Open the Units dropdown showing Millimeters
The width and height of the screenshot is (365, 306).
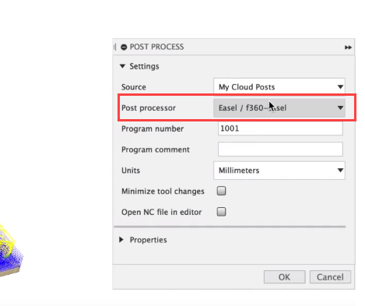click(x=279, y=171)
